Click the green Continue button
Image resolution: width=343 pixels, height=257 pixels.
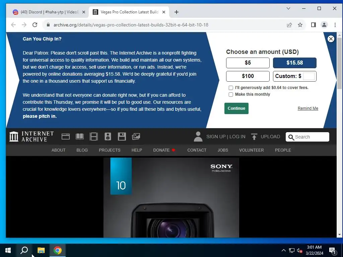(x=236, y=108)
